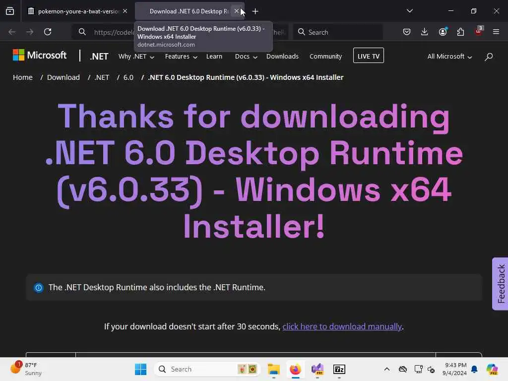This screenshot has height=381, width=508.
Task: Click the Firefox toolbar Search box
Action: coord(338,32)
